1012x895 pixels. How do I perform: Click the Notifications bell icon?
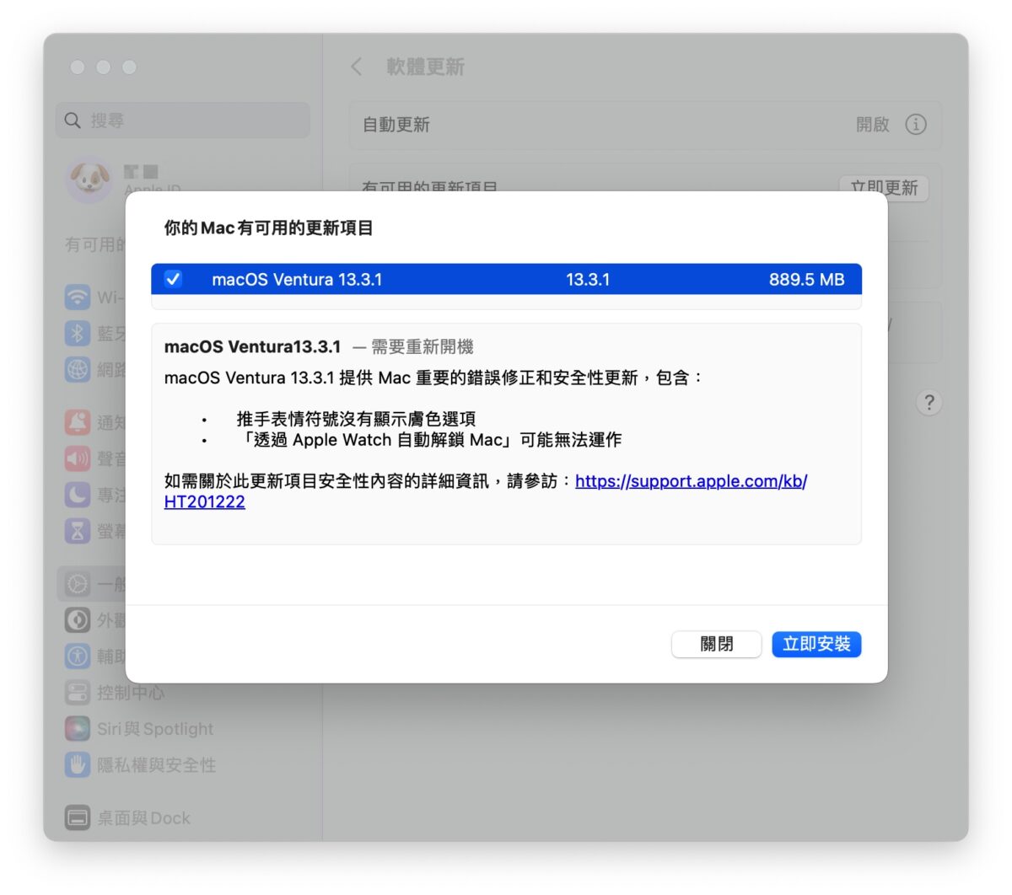[78, 421]
